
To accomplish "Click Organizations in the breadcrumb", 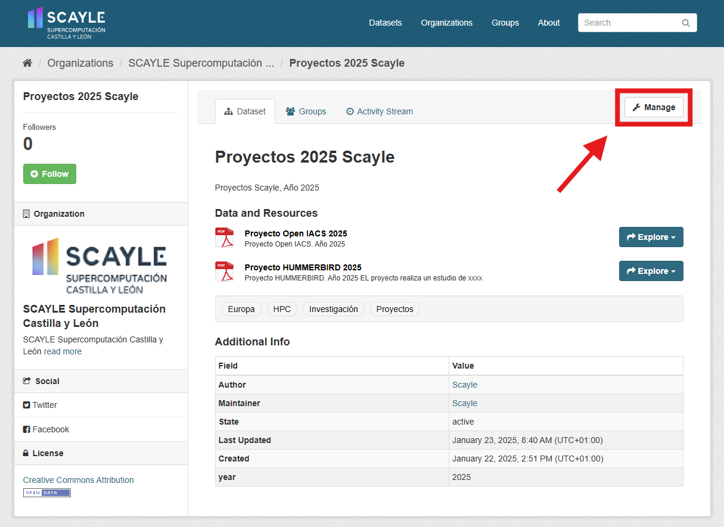I will pyautogui.click(x=80, y=63).
